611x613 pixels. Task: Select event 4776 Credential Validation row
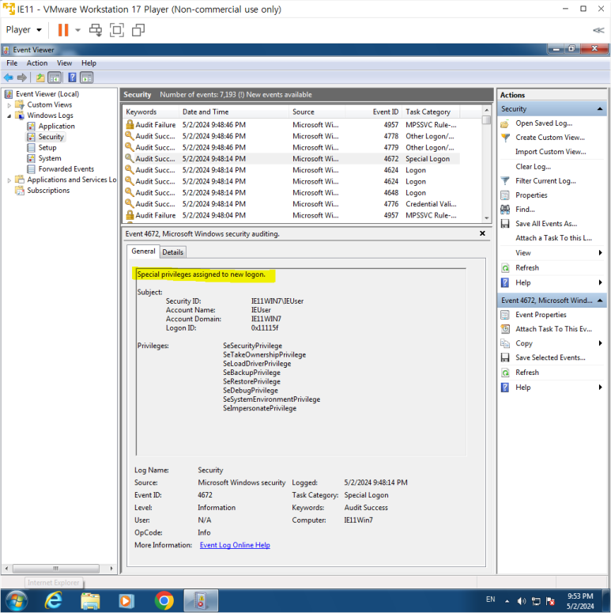click(x=291, y=204)
